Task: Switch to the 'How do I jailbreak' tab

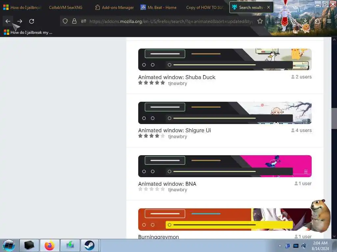Action: [22, 8]
